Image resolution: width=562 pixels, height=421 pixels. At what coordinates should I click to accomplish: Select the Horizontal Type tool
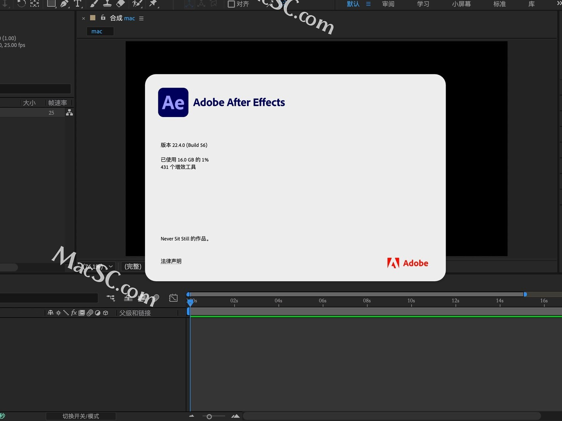pyautogui.click(x=77, y=4)
